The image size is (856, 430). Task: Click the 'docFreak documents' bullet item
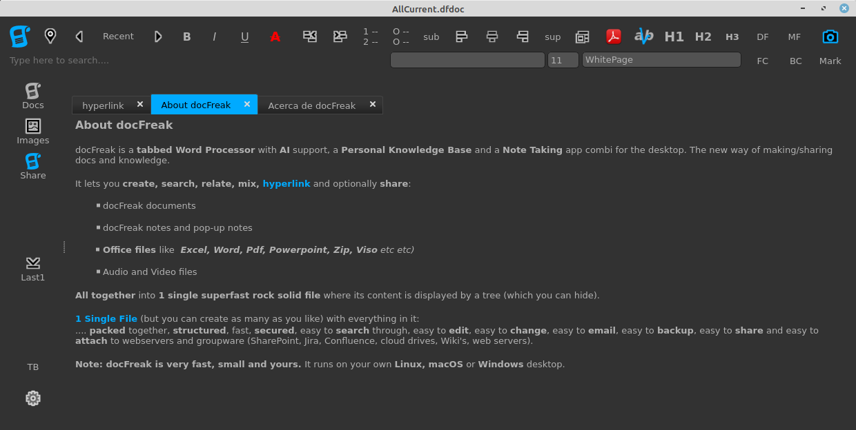[149, 206]
